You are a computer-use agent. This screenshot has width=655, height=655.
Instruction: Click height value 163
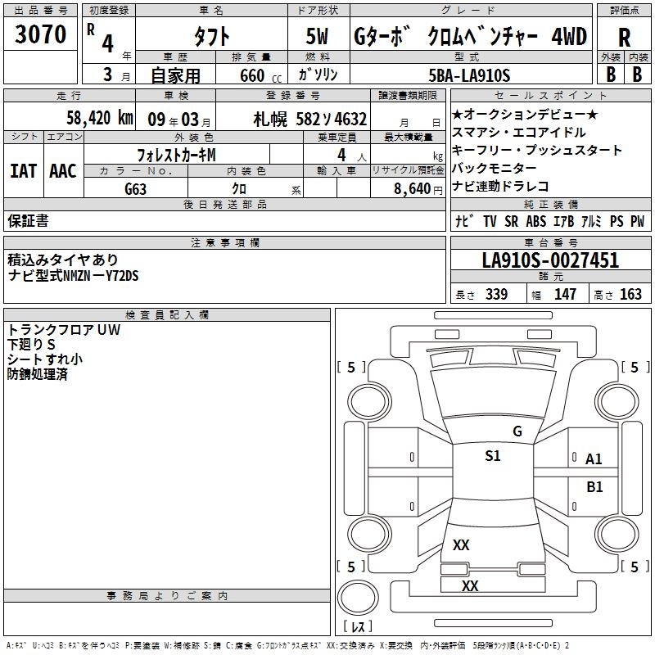pyautogui.click(x=630, y=295)
